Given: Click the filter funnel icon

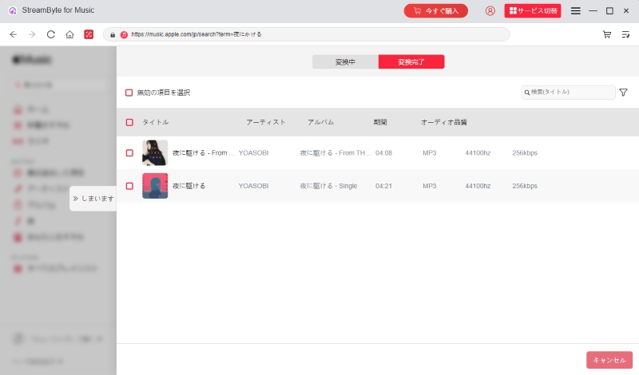Looking at the screenshot, I should point(623,93).
